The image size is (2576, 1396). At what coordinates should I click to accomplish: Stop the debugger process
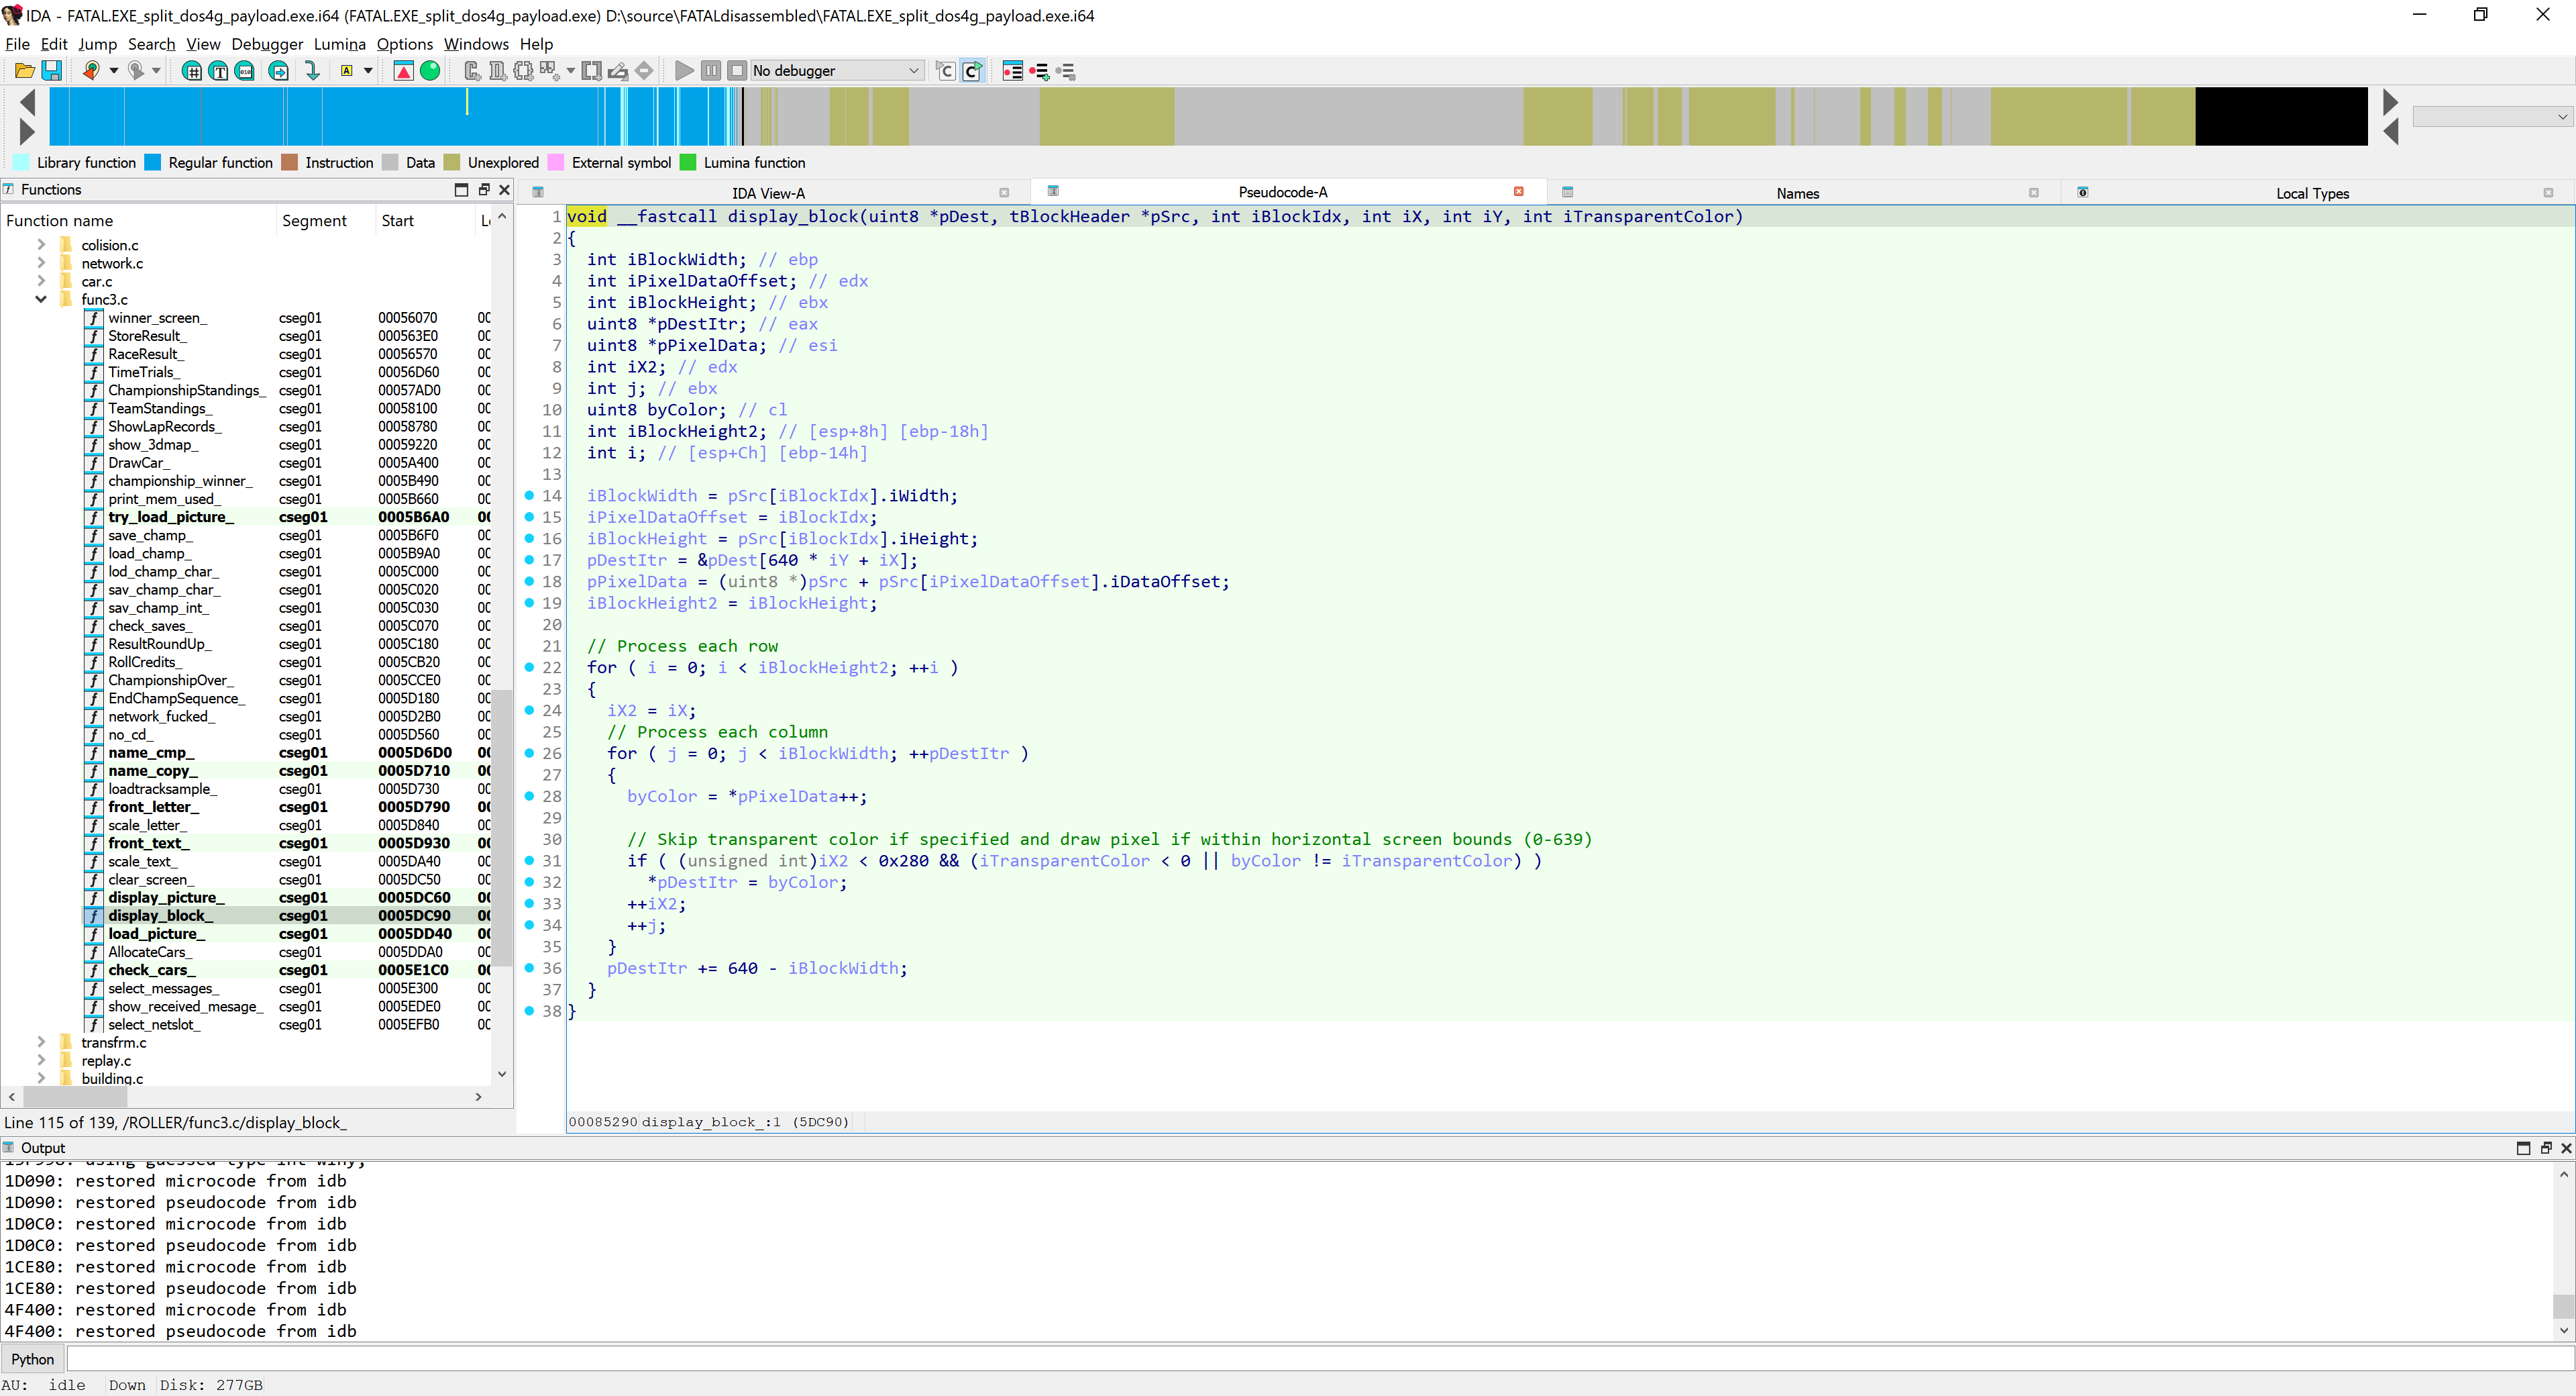736,70
